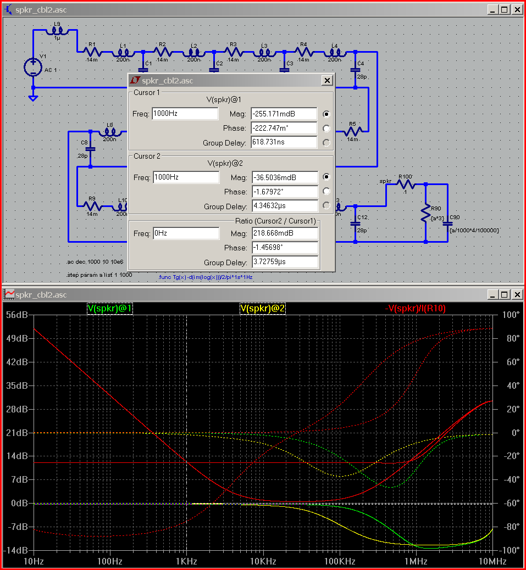
Task: Click Cursor 1 Freq input field
Action: click(x=185, y=114)
